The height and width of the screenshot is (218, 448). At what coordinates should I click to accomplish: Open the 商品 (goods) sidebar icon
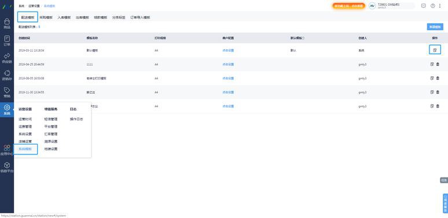(x=7, y=24)
